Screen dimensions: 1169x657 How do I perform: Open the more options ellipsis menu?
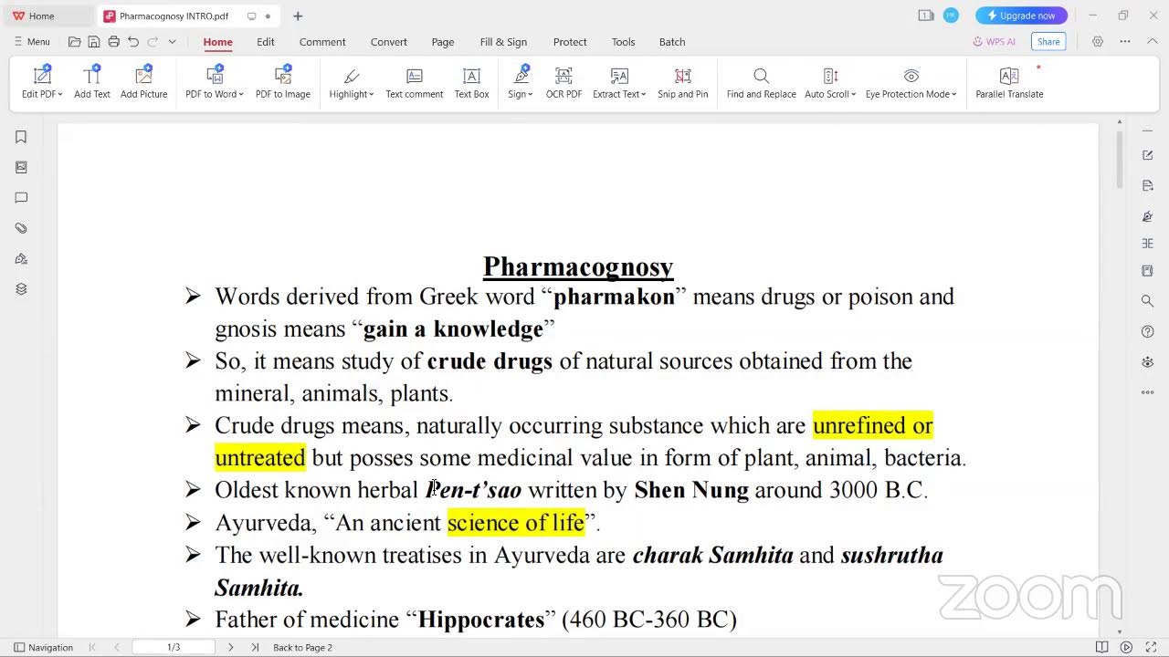point(1125,42)
